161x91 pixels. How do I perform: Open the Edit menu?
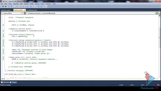(x=6, y=4)
